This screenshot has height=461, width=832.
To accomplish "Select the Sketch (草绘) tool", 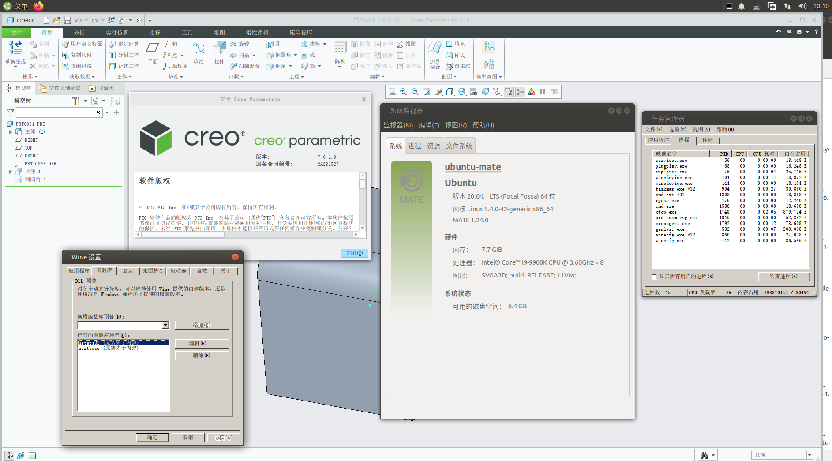I will pos(199,53).
